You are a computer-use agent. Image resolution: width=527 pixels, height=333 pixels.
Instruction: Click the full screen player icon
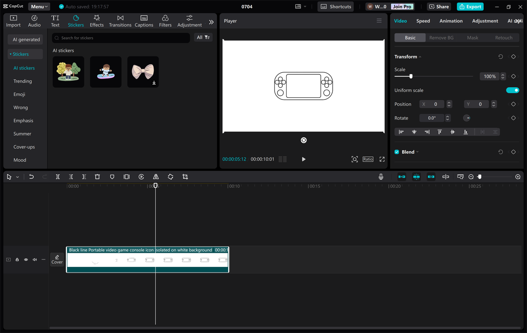point(382,159)
